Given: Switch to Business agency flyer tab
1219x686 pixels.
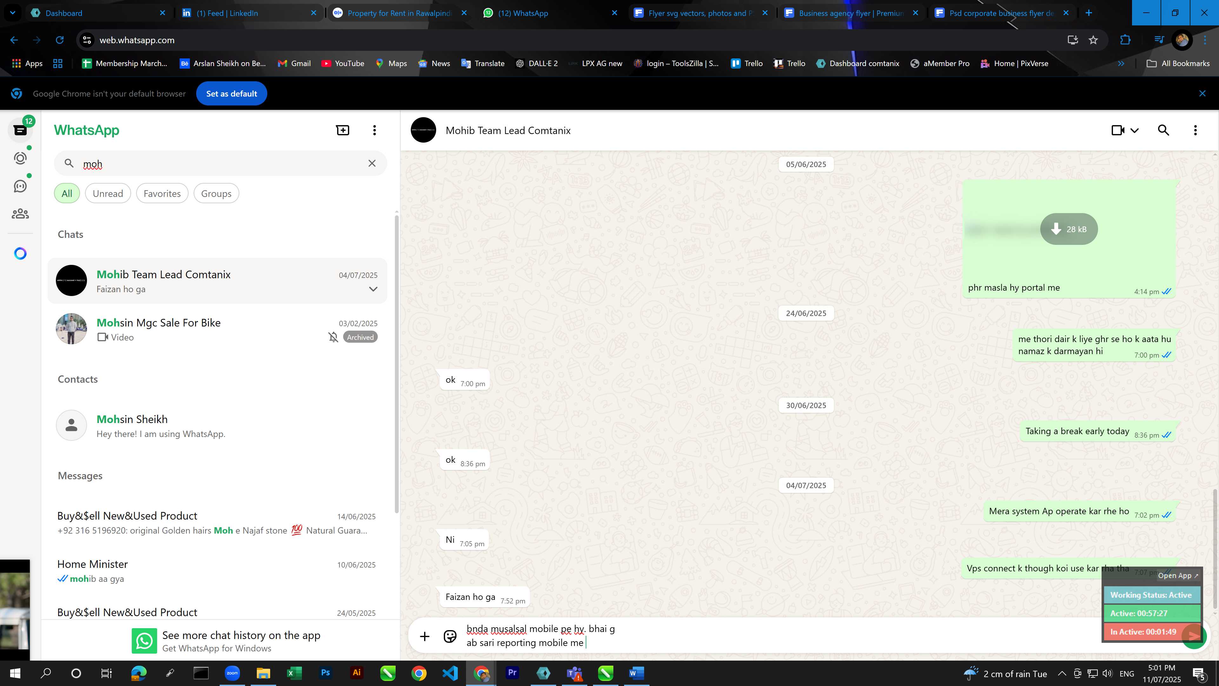Looking at the screenshot, I should pos(851,13).
